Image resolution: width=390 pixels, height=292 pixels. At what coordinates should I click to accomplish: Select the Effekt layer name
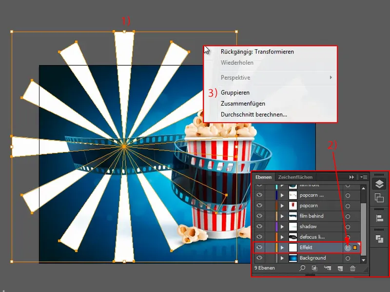pos(306,248)
